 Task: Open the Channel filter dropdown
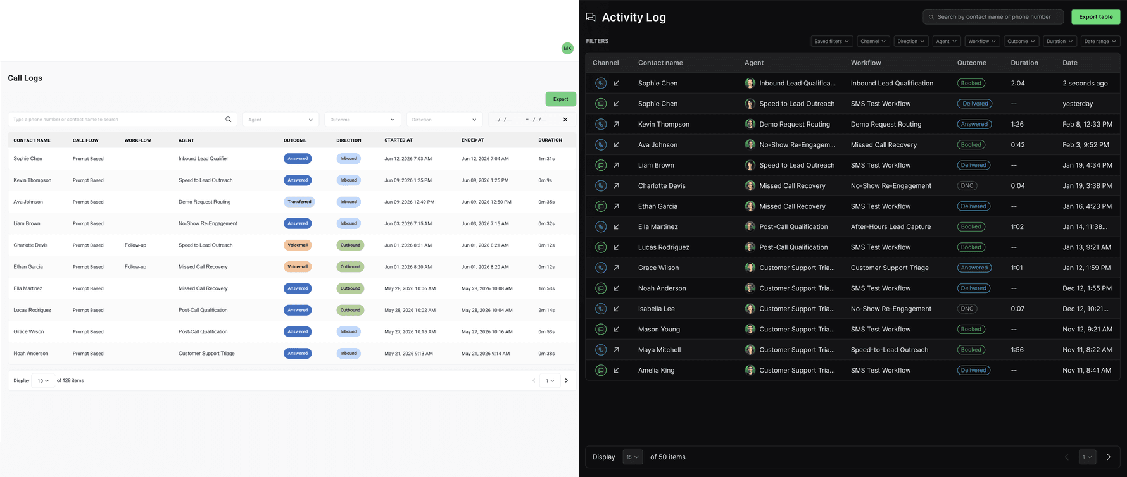coord(872,41)
